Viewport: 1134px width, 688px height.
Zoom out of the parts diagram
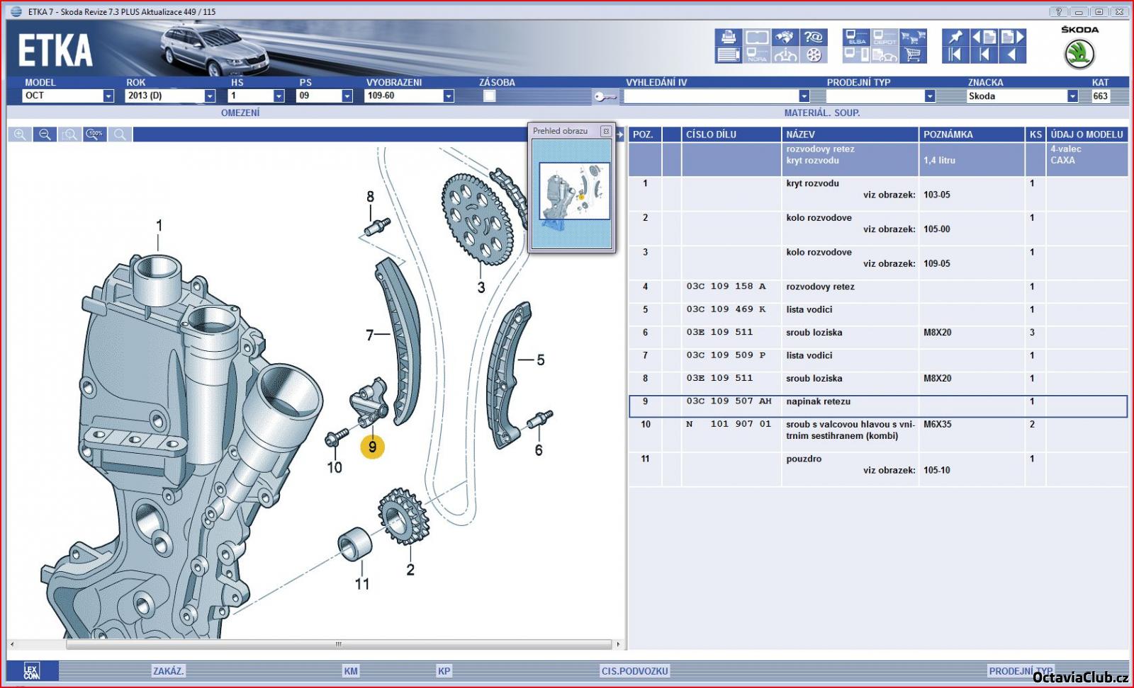tap(45, 134)
